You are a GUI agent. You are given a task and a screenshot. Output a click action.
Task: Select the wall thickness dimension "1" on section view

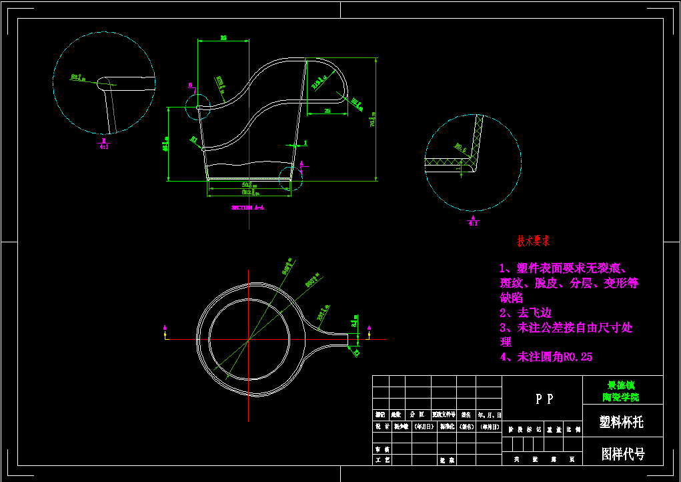click(x=305, y=143)
